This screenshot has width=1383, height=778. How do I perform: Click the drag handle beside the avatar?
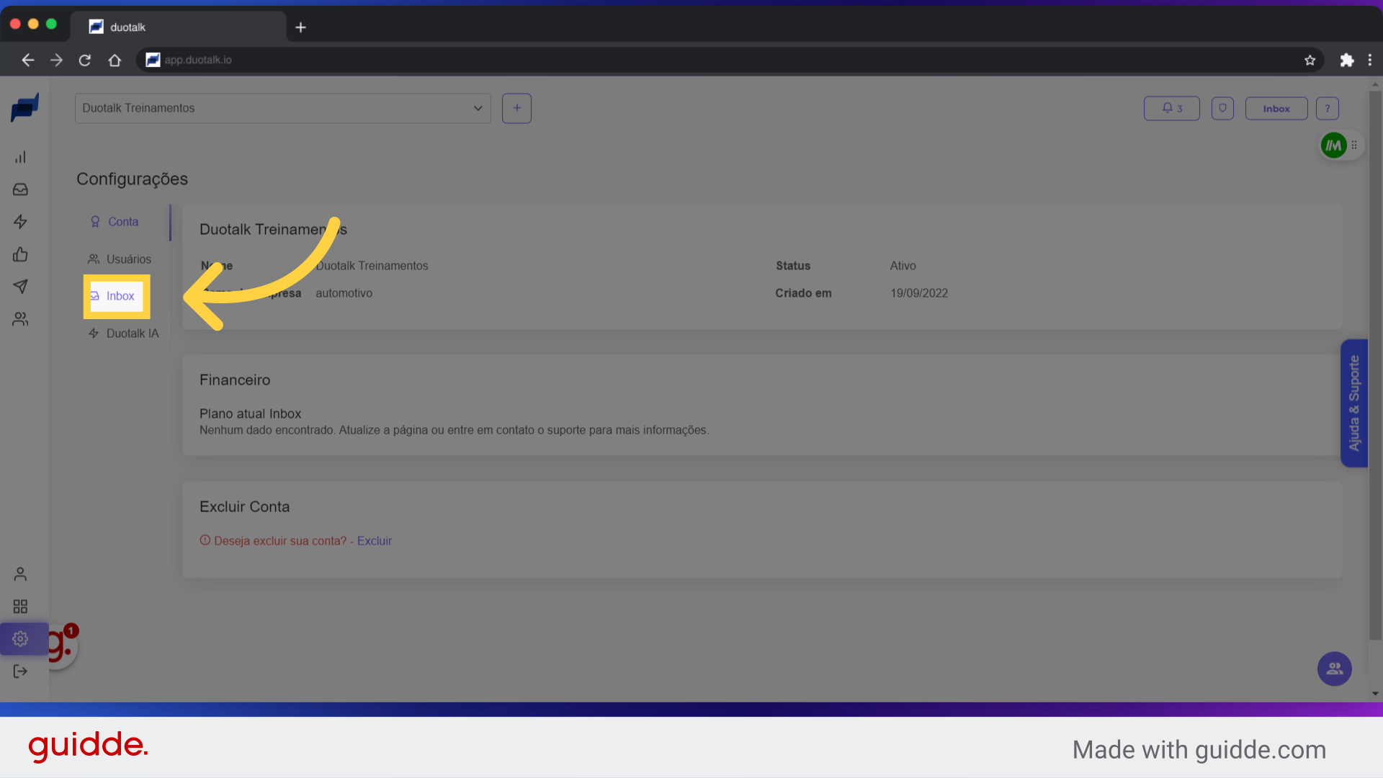coord(1355,146)
